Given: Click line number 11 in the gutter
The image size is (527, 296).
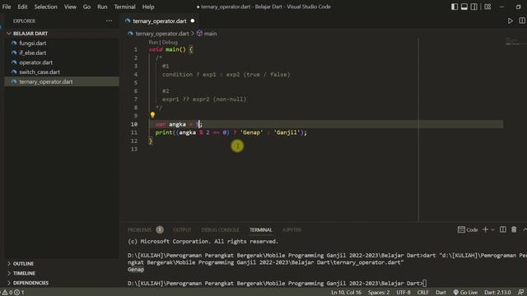Looking at the screenshot, I should tap(134, 132).
